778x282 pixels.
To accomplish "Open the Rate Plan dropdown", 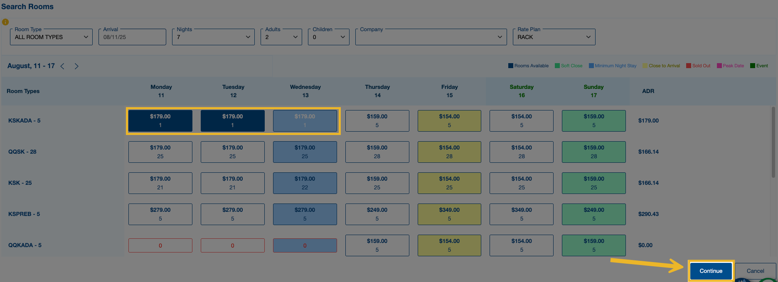I will pyautogui.click(x=554, y=37).
